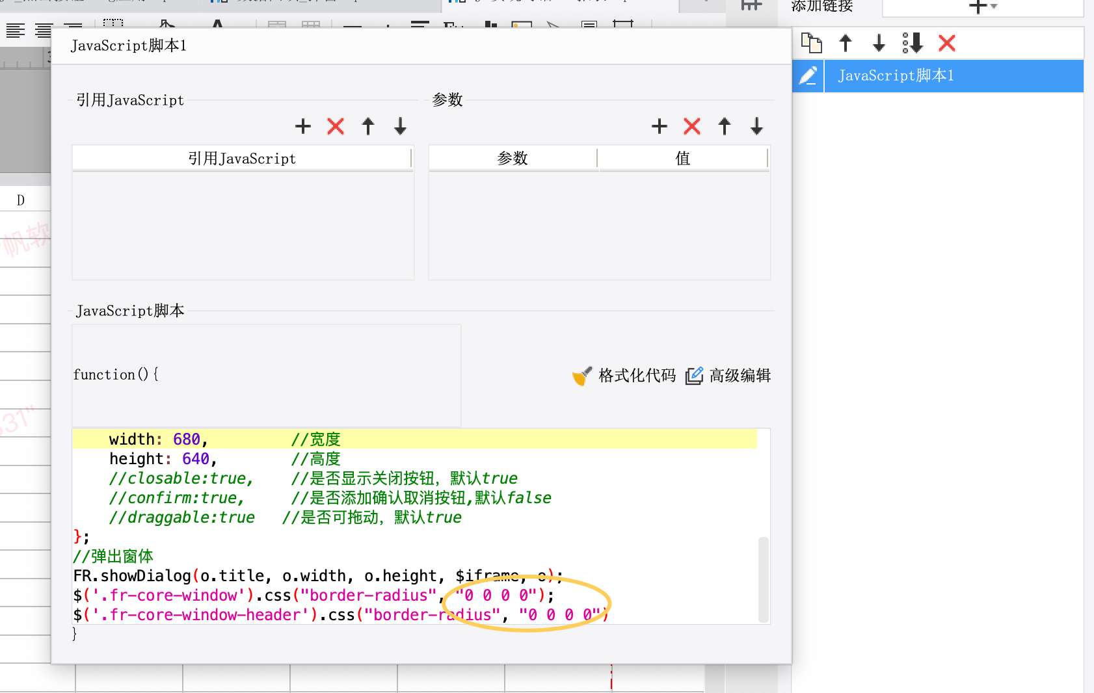Click the 引用JavaScript column header
The image size is (1094, 693).
click(x=242, y=159)
